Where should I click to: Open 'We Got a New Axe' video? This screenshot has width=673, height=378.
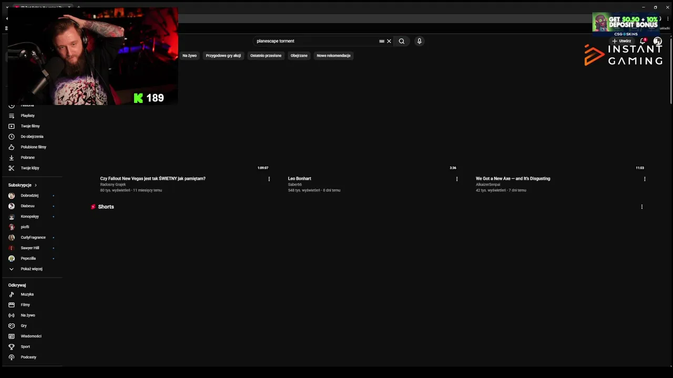click(513, 178)
